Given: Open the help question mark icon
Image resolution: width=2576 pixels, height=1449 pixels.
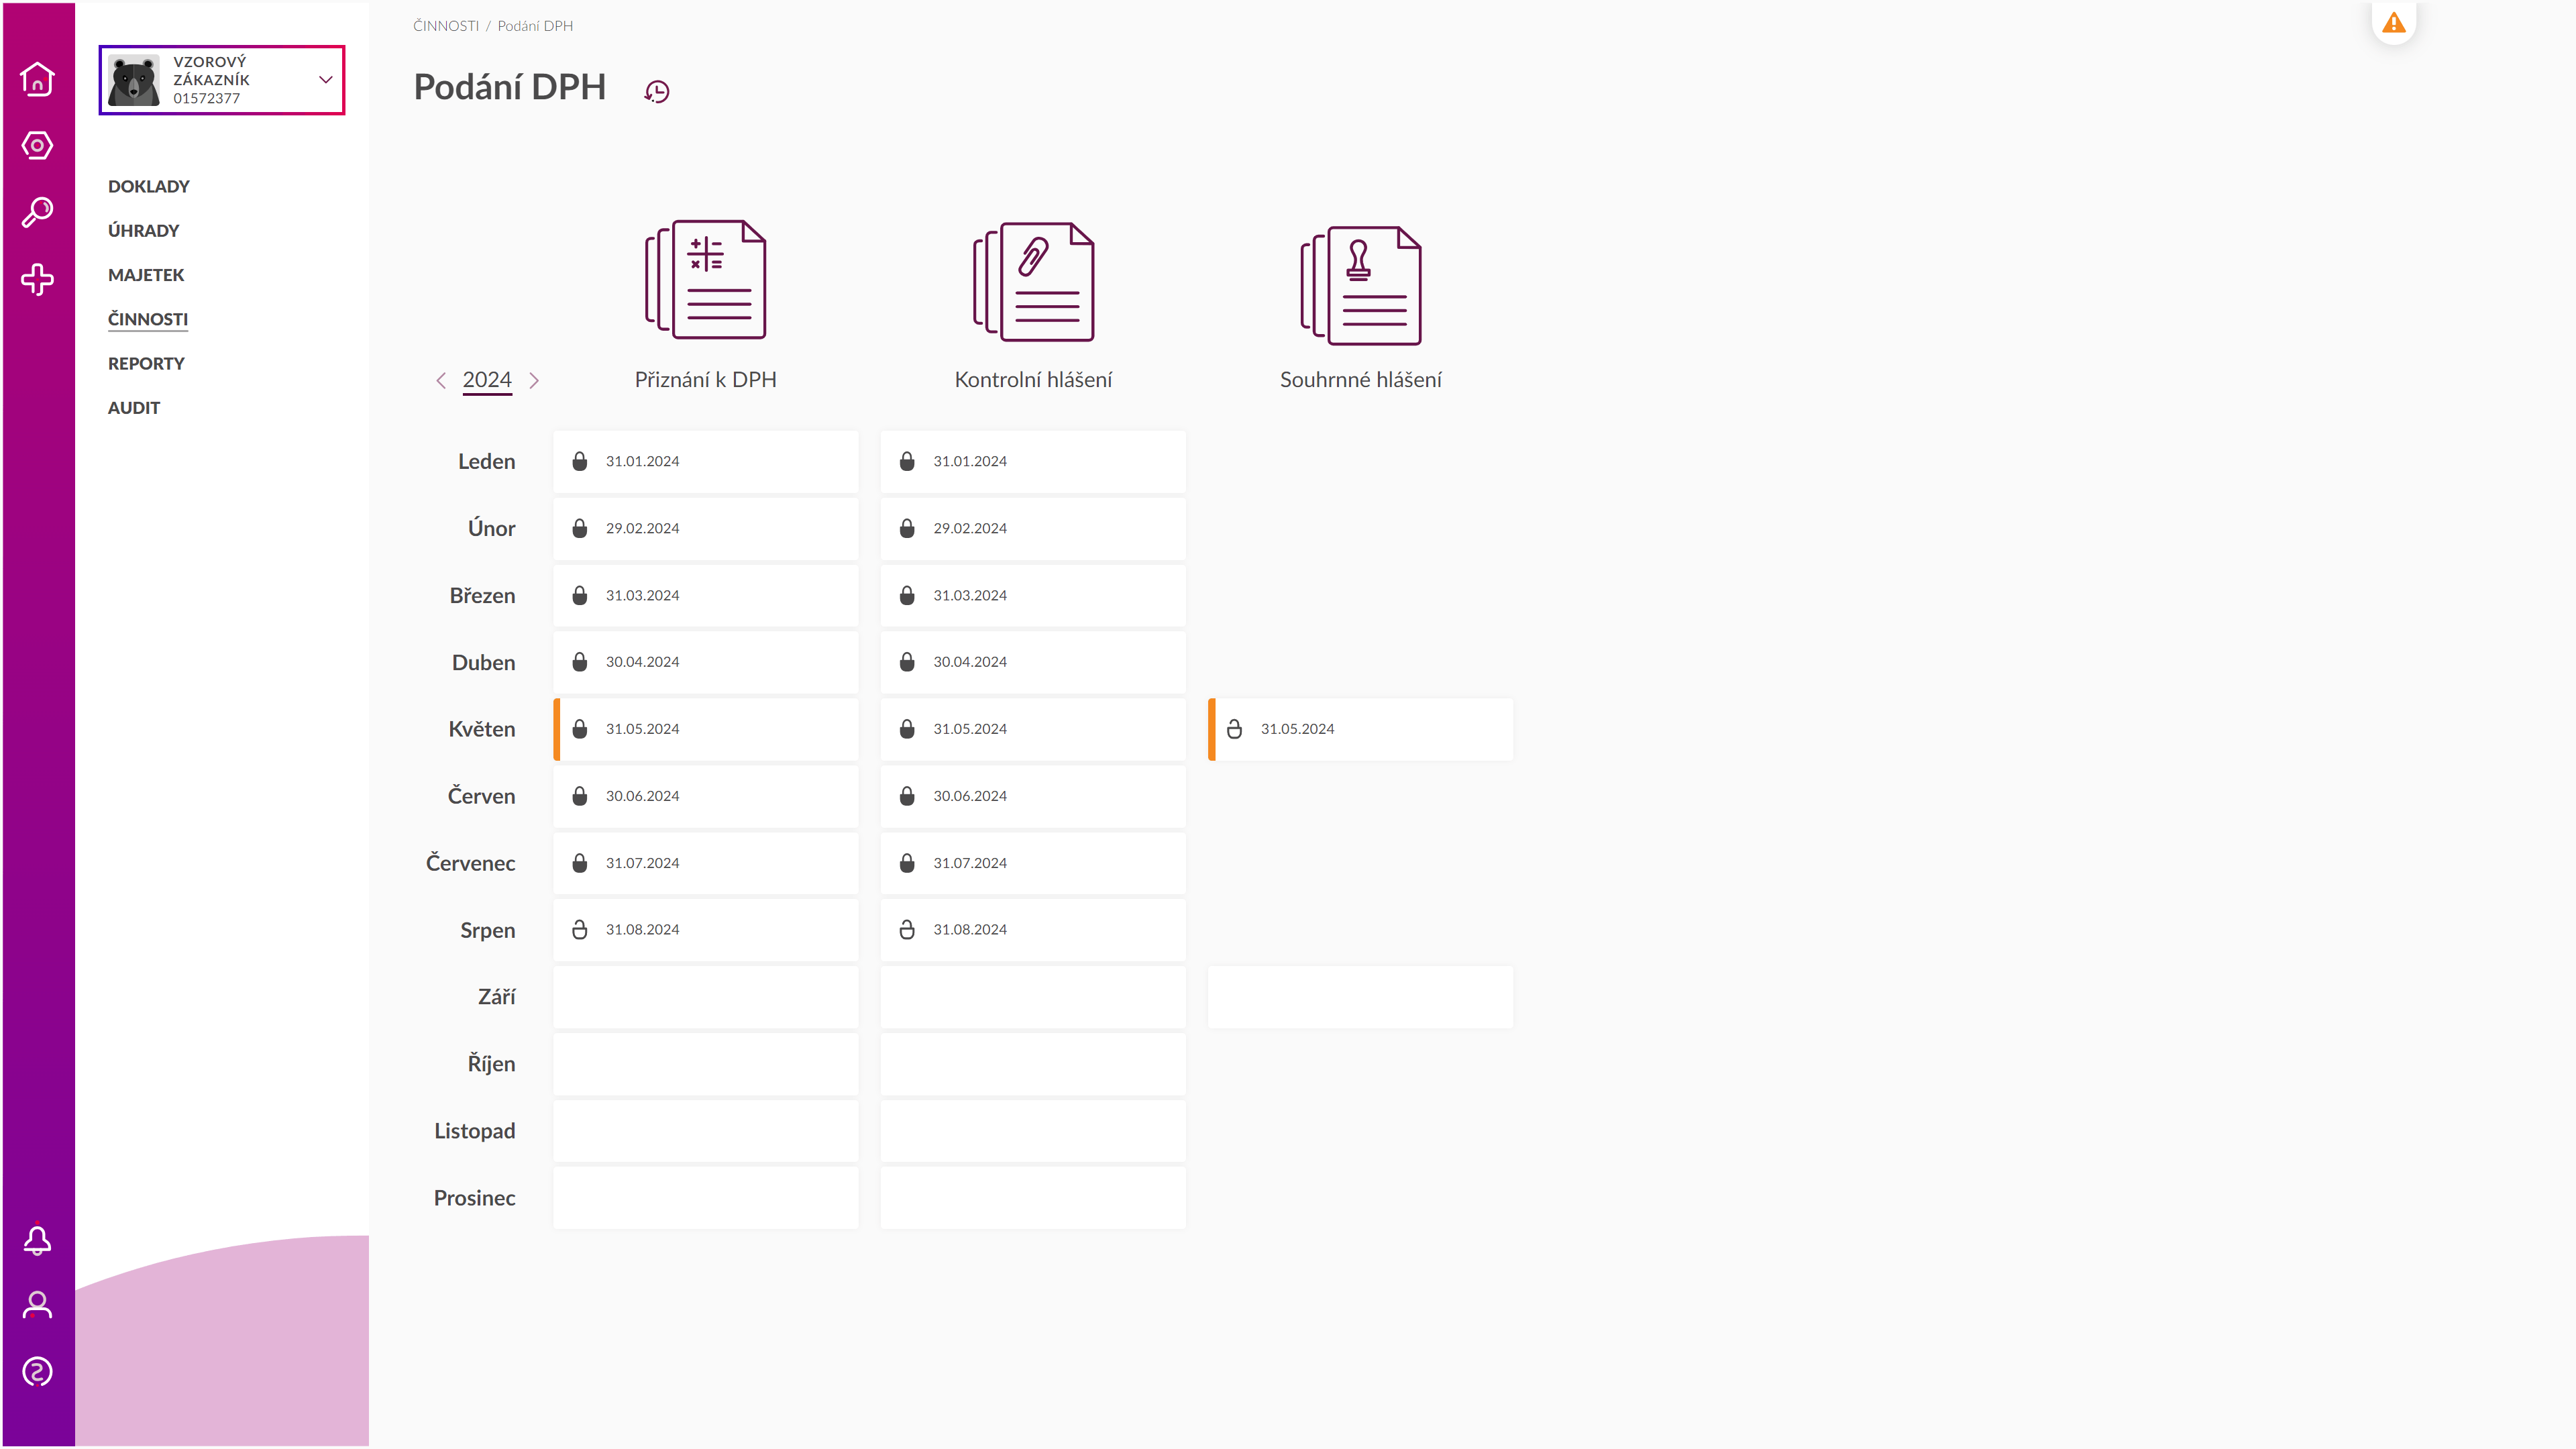Looking at the screenshot, I should pyautogui.click(x=37, y=1372).
